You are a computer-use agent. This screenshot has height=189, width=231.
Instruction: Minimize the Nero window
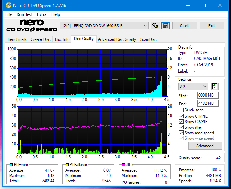pos(188,5)
